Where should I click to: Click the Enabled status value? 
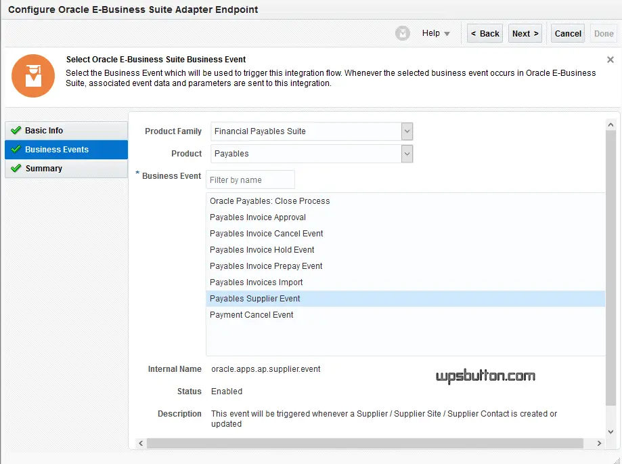(x=227, y=392)
